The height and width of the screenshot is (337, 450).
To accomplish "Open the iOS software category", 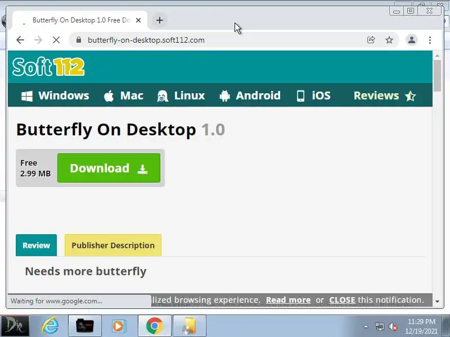I will point(313,95).
